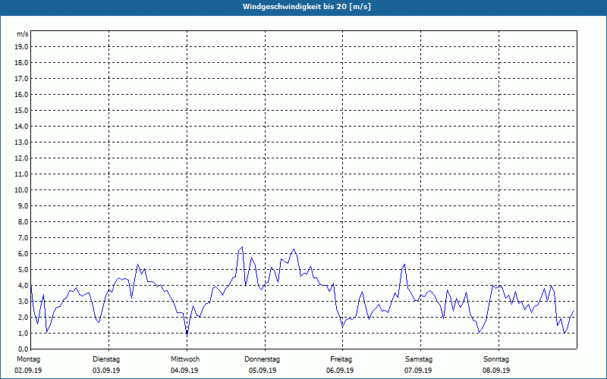This screenshot has width=607, height=379.
Task: Click the 'Samstag' day label
Action: point(419,359)
